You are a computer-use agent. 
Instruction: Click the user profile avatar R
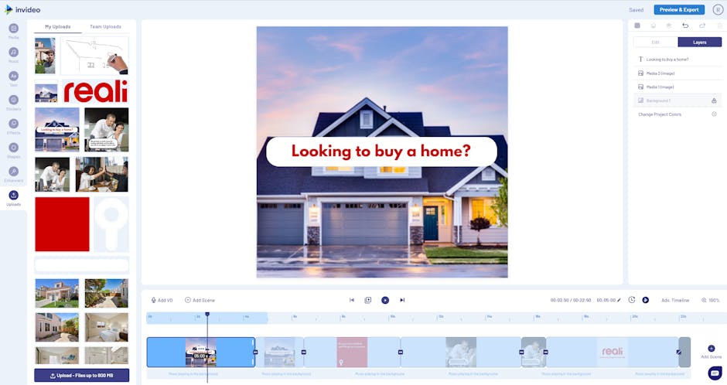click(717, 10)
